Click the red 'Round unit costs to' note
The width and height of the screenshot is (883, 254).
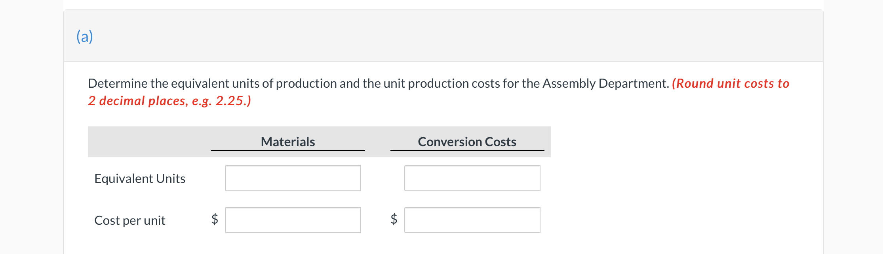(x=731, y=83)
